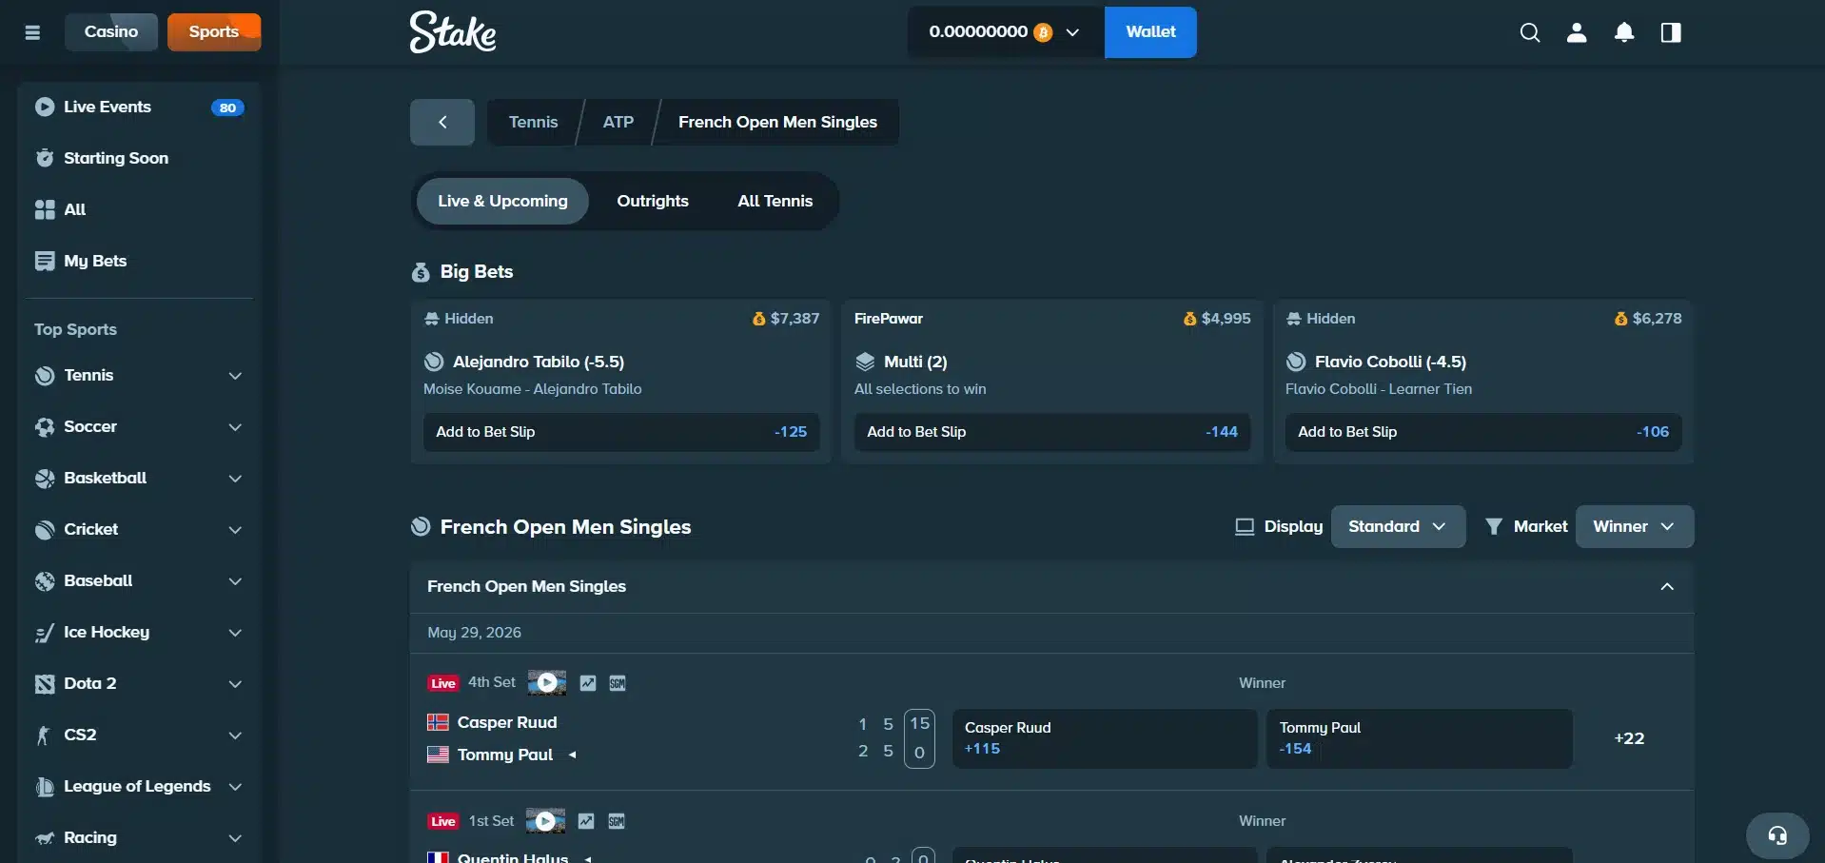Click the Cricket sidebar icon
1825x863 pixels.
45,529
